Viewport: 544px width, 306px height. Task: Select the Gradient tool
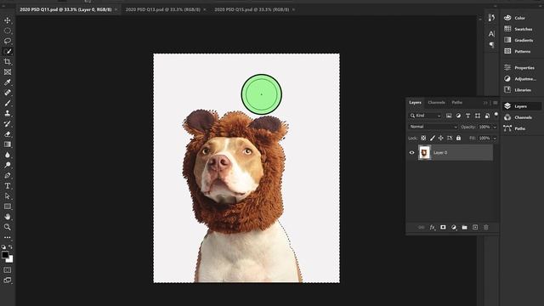8,144
